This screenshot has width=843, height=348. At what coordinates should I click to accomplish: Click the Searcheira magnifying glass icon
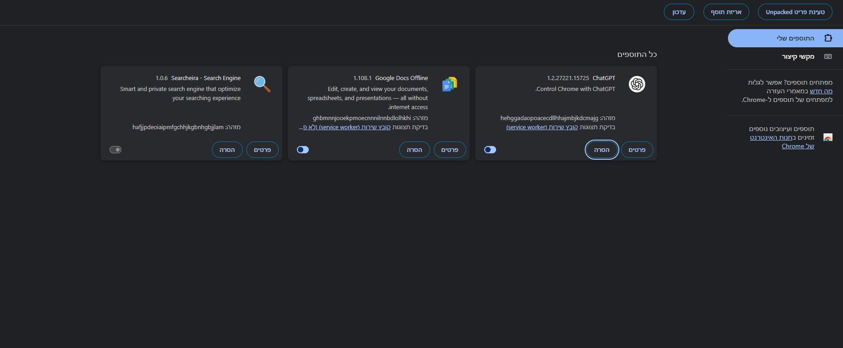click(x=262, y=84)
